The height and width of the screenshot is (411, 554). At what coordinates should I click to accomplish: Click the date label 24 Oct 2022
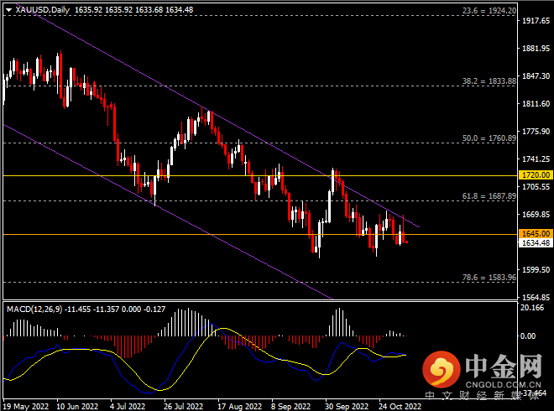(400, 407)
